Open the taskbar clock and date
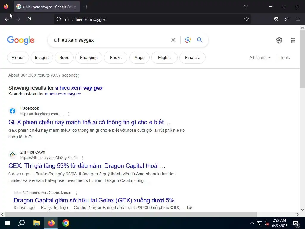305x229 pixels. (x=279, y=223)
